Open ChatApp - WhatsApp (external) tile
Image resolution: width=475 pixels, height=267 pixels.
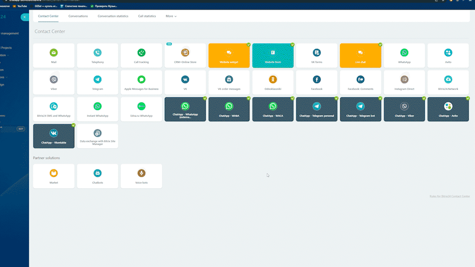[x=185, y=109]
